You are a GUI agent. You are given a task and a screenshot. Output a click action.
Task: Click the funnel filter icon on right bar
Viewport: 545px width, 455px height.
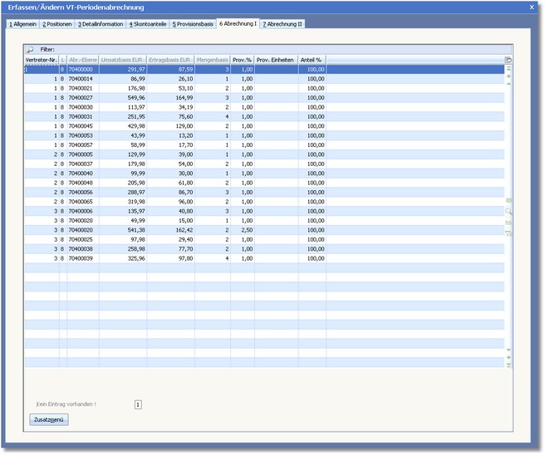pos(508,233)
